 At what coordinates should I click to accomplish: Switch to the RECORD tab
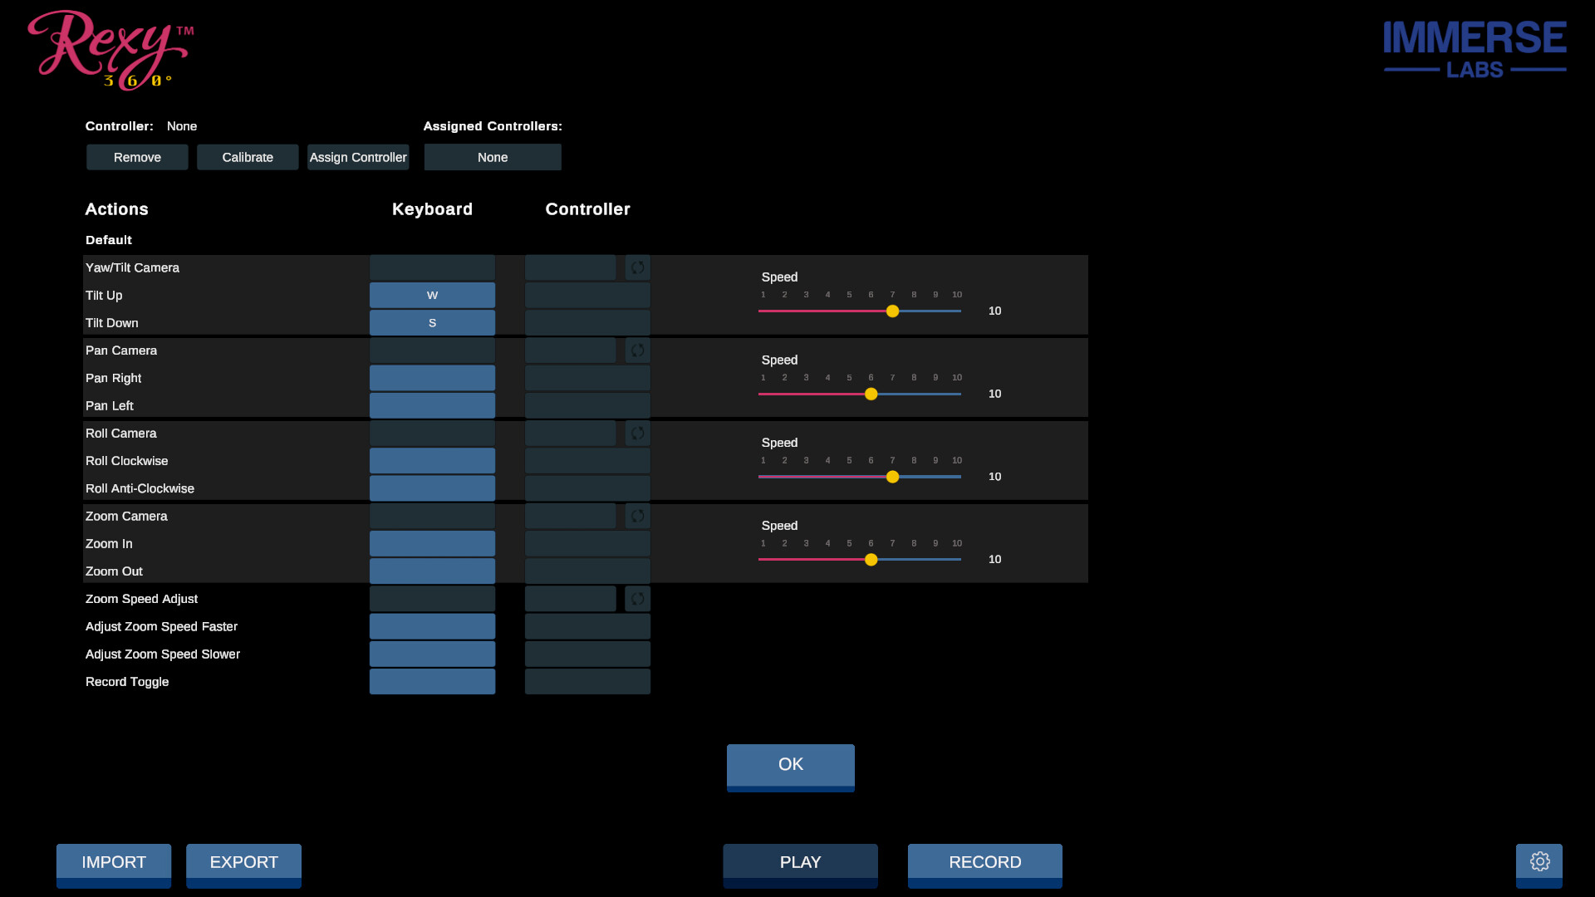[984, 863]
